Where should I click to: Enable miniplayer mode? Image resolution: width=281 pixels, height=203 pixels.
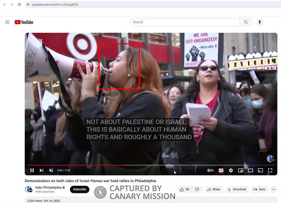pos(241,170)
